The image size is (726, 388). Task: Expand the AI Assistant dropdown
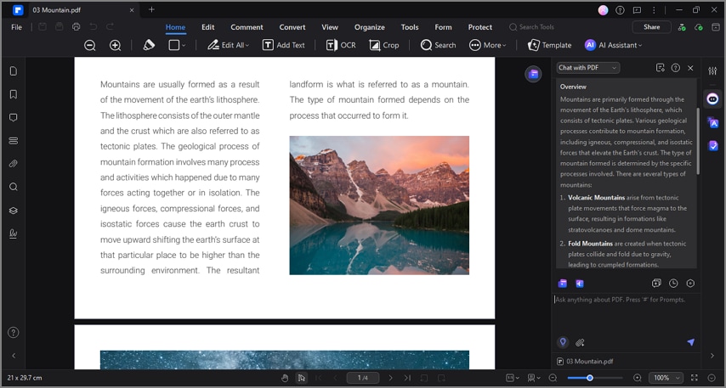coord(614,45)
